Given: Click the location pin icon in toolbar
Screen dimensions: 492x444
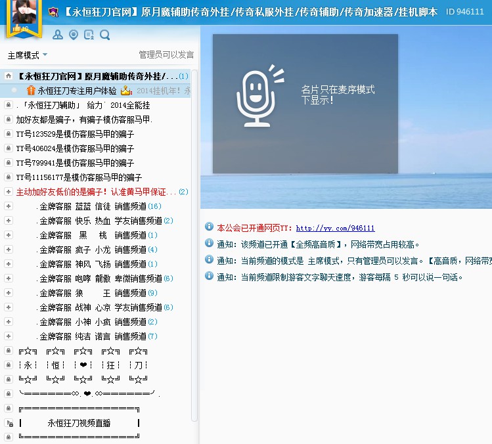Looking at the screenshot, I should tap(74, 35).
